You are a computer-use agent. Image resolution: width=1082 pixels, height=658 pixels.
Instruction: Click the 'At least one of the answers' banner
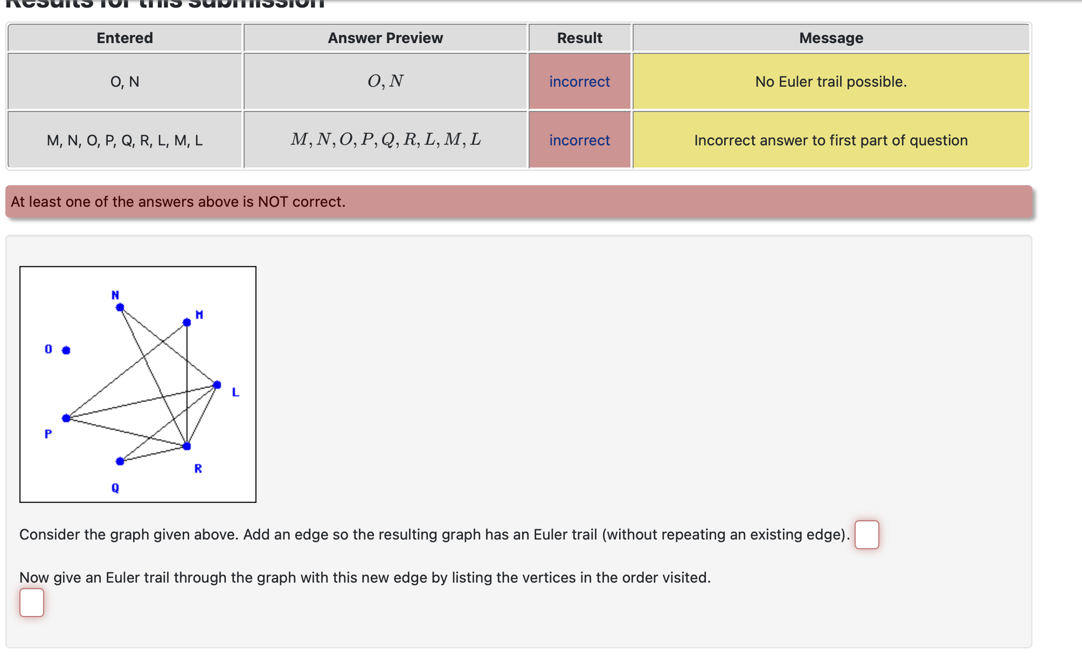coord(518,202)
